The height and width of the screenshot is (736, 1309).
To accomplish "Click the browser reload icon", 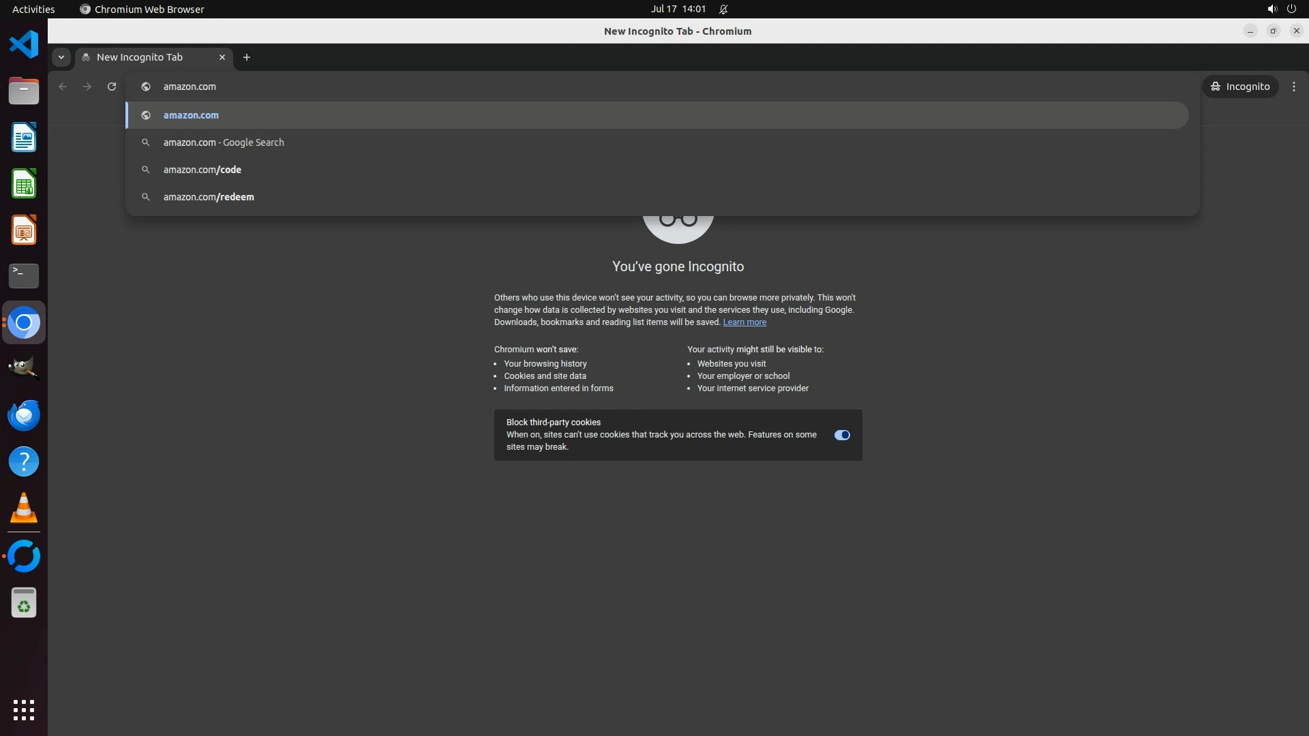I will point(112,87).
